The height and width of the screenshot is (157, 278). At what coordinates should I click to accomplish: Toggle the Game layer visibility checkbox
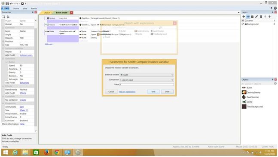tap(243, 21)
